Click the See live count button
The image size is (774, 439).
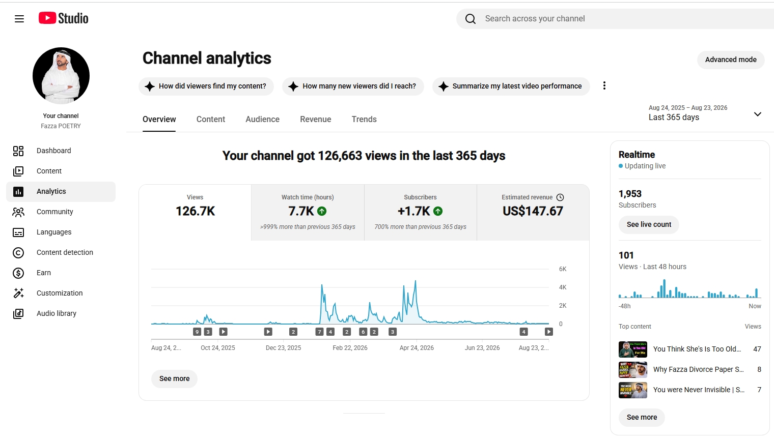(649, 224)
